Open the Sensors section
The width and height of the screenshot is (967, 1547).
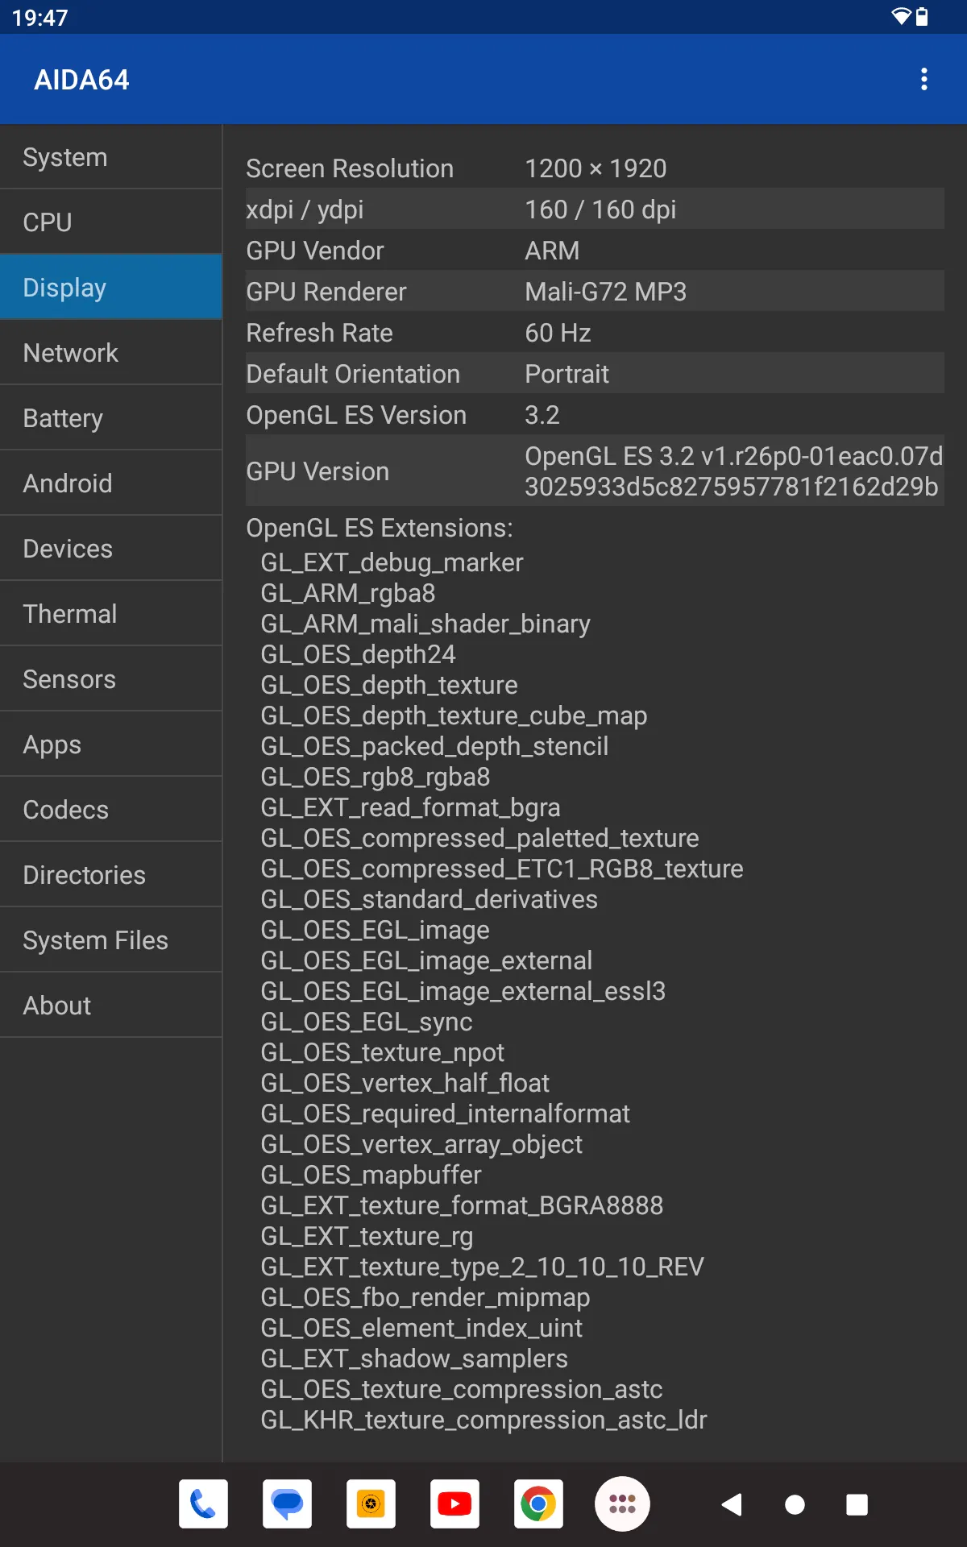click(x=111, y=679)
